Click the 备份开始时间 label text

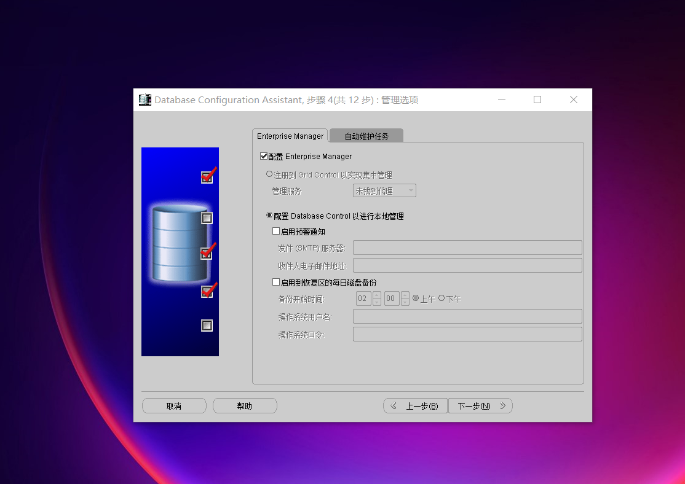tap(301, 299)
